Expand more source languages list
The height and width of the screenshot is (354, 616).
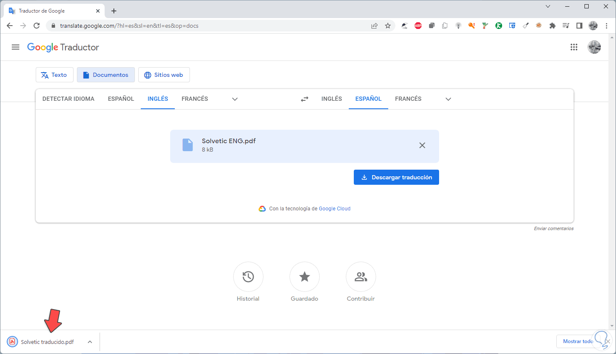pyautogui.click(x=235, y=99)
